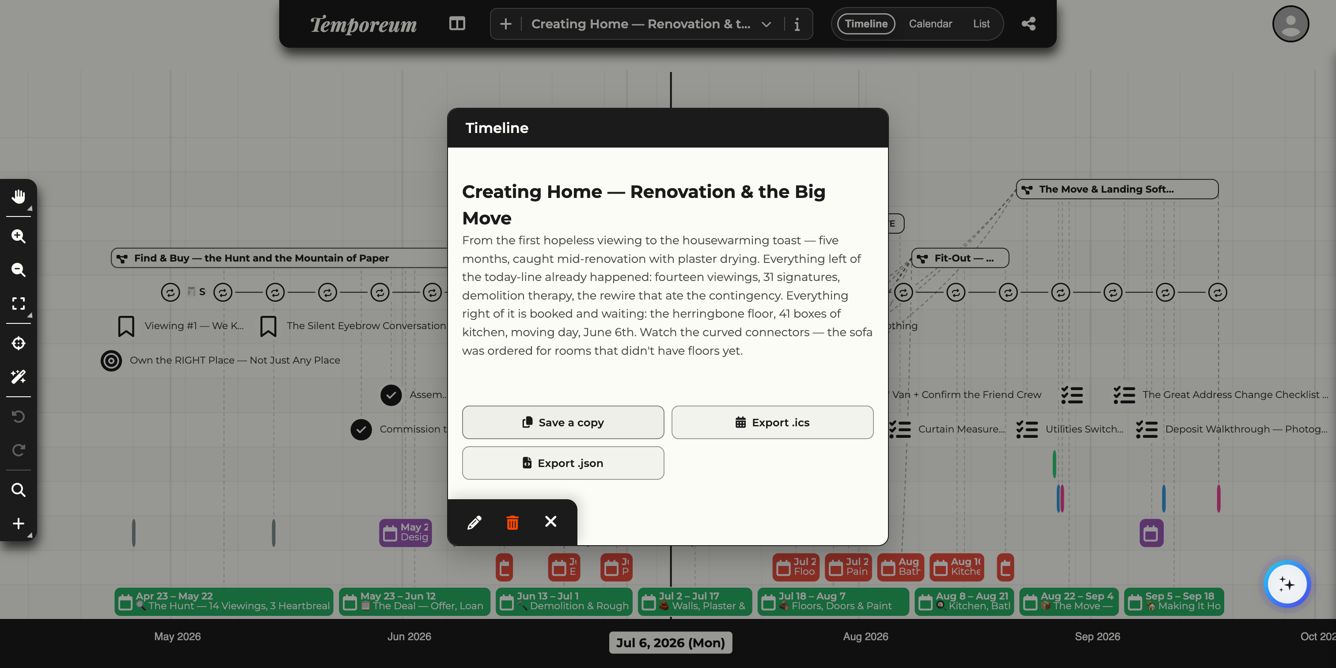Click the Jul 6, 2026 (Mon) date label
The image size is (1336, 668).
670,642
